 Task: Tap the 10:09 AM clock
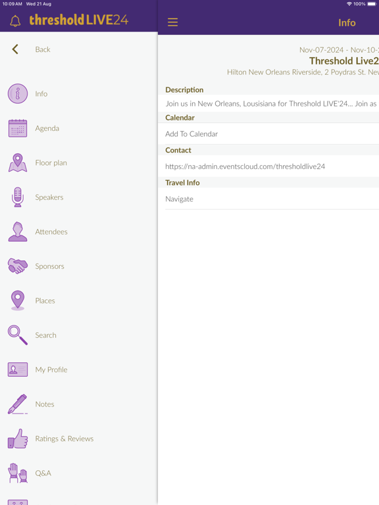13,4
